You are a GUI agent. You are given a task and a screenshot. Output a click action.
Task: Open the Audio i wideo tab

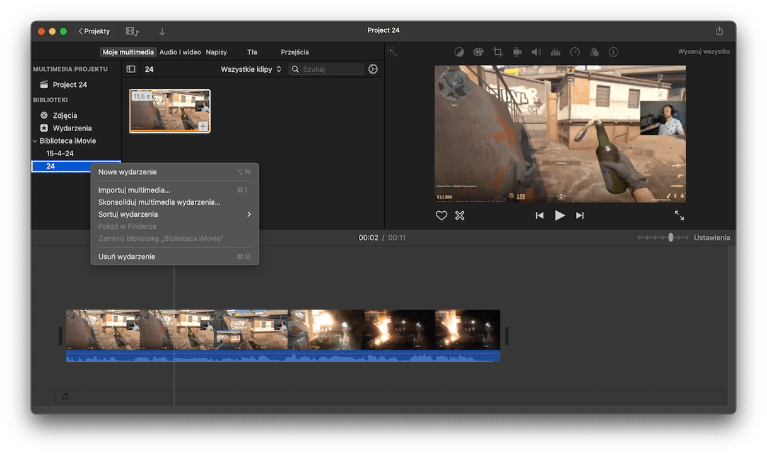tap(180, 52)
